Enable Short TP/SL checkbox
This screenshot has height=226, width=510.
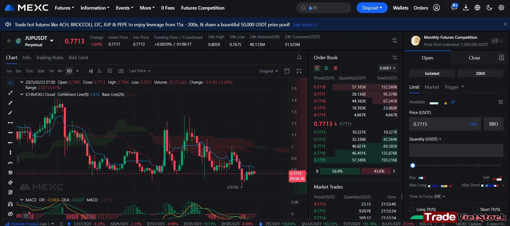tap(475, 209)
